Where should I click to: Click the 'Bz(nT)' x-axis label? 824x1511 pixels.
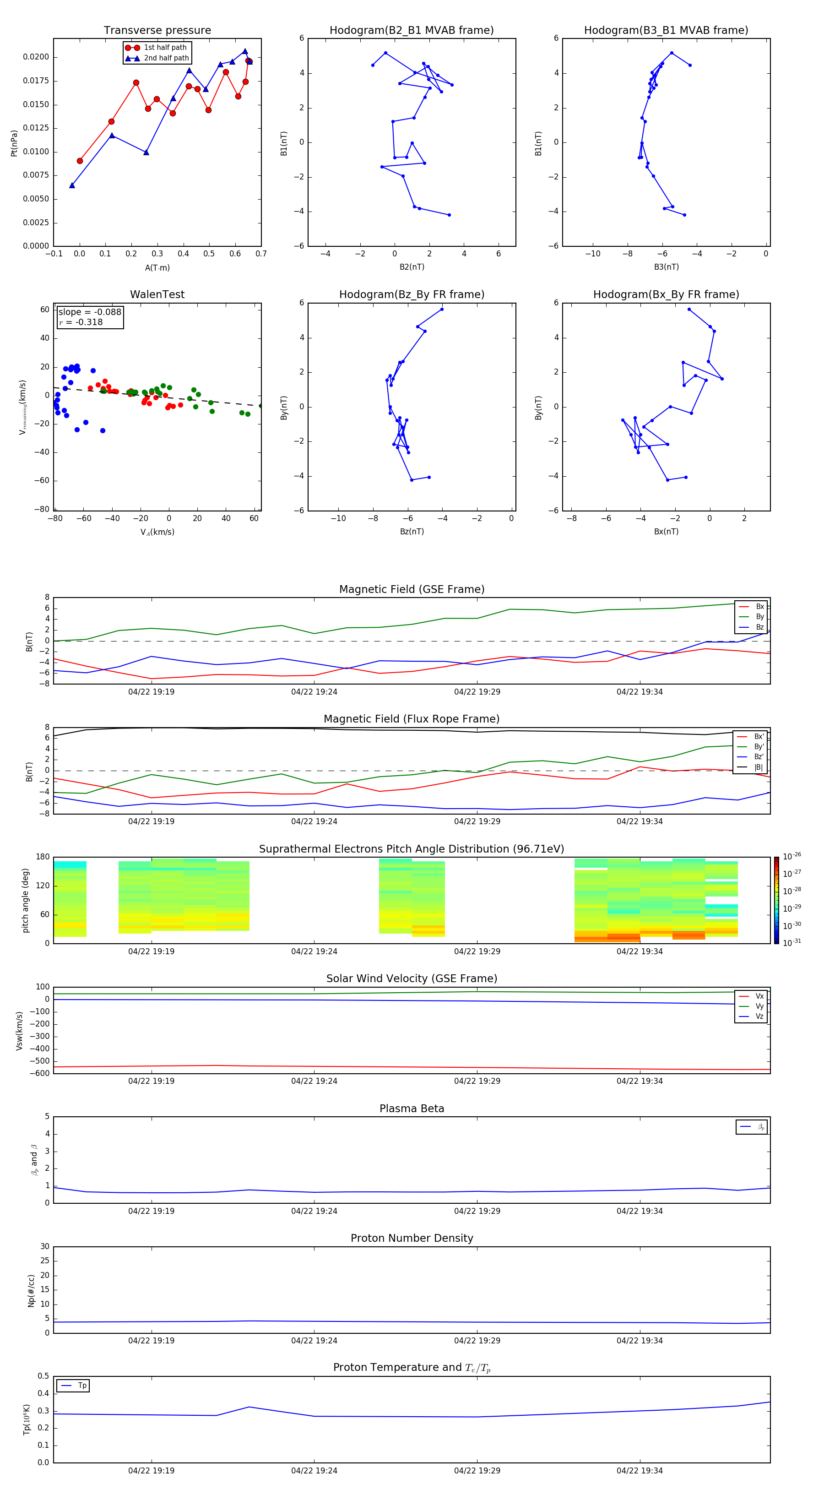coord(412,532)
